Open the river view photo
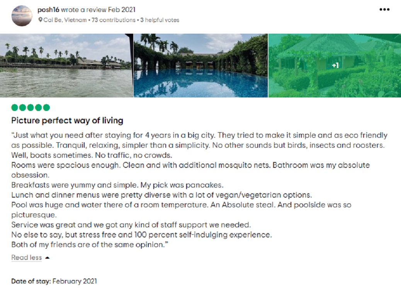401x290 pixels. (x=66, y=66)
